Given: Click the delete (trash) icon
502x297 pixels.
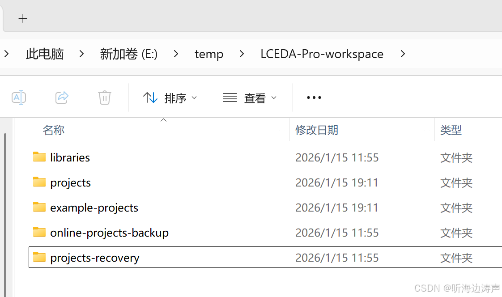Looking at the screenshot, I should (105, 98).
